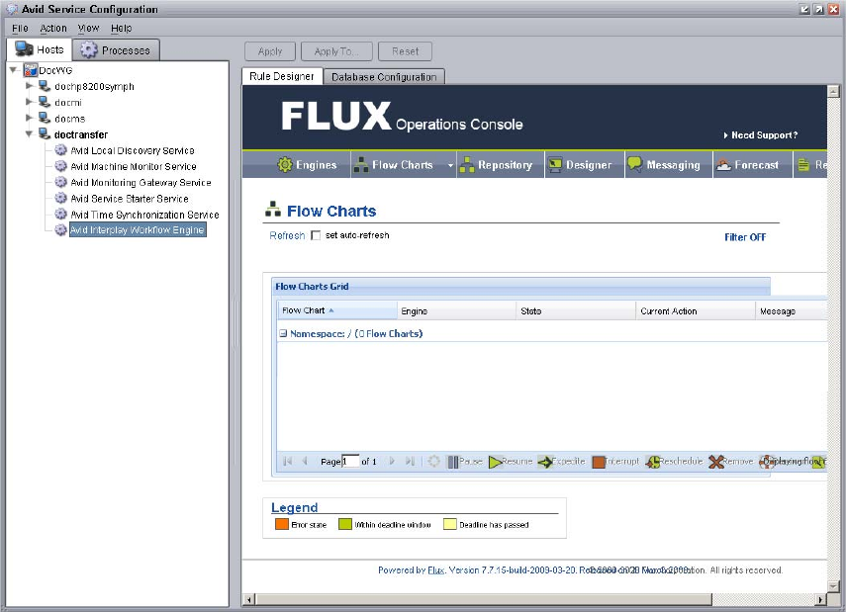Image resolution: width=846 pixels, height=612 pixels.
Task: Expand the docms host node
Action: pyautogui.click(x=29, y=118)
